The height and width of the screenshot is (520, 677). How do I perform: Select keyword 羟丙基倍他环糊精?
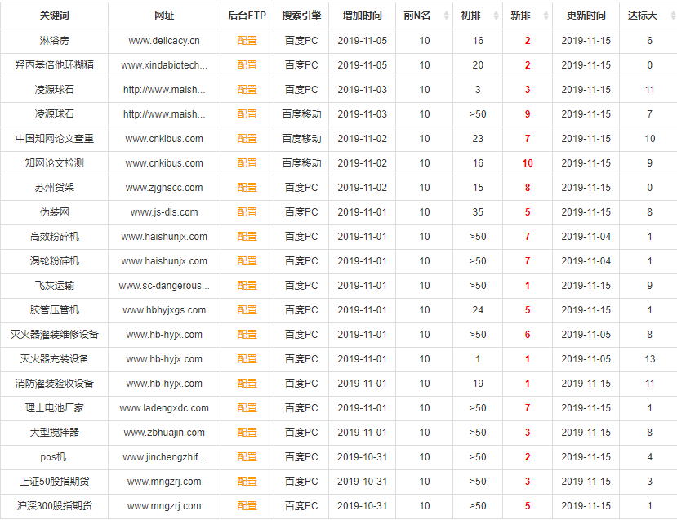[55, 65]
